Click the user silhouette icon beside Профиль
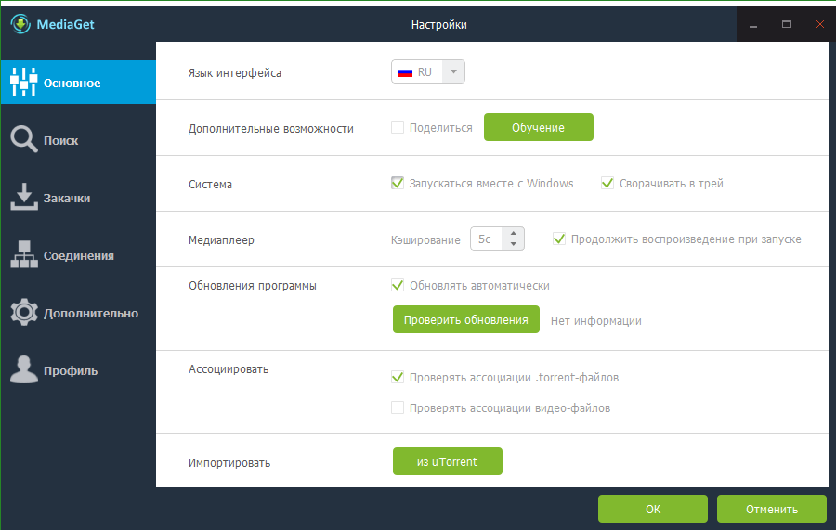This screenshot has height=530, width=836. 23,369
